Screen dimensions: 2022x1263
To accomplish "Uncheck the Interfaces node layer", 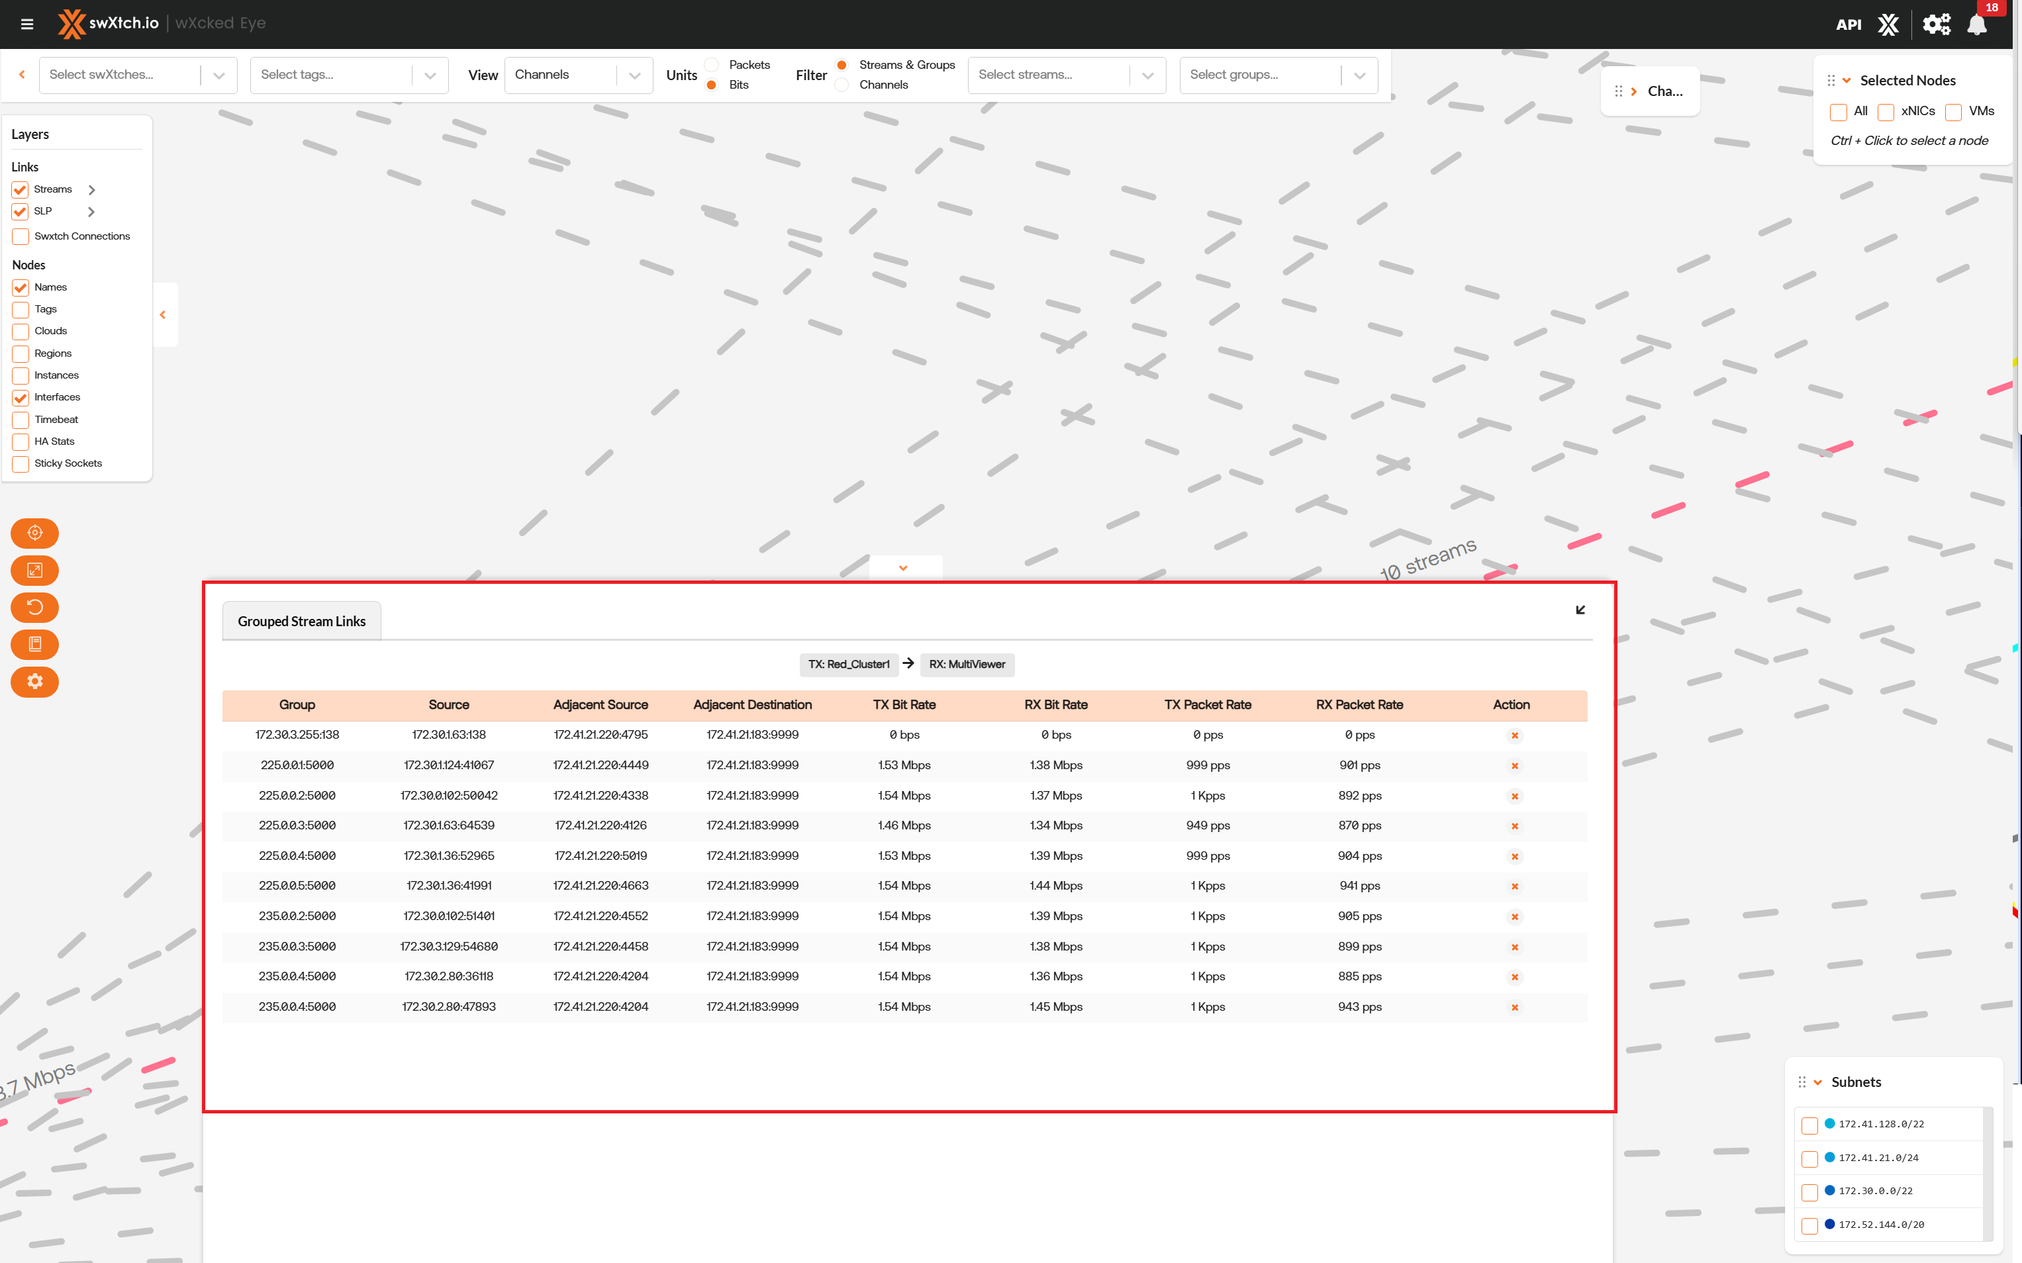I will (x=21, y=398).
